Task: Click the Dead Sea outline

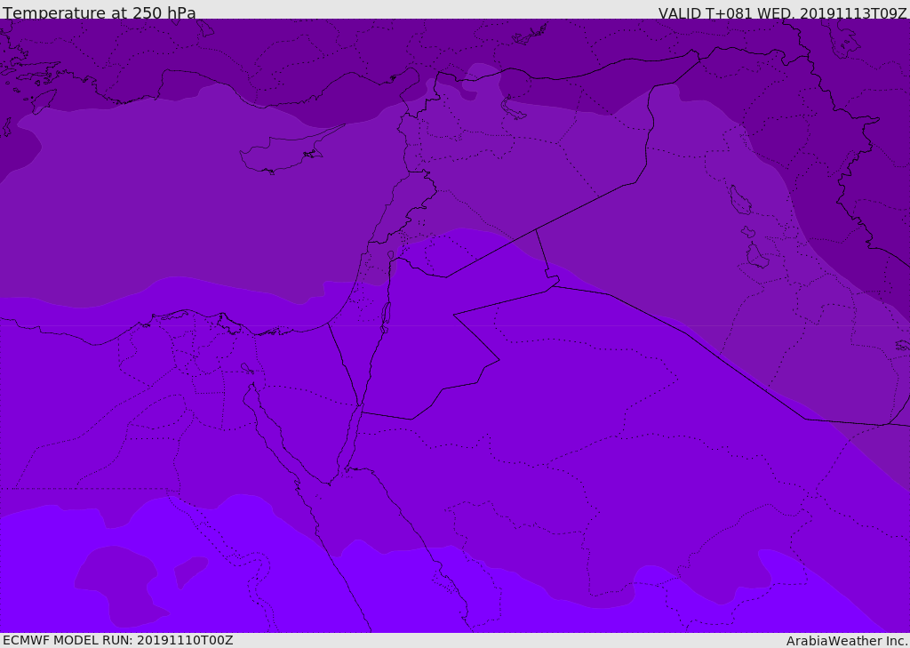Action: [386, 314]
